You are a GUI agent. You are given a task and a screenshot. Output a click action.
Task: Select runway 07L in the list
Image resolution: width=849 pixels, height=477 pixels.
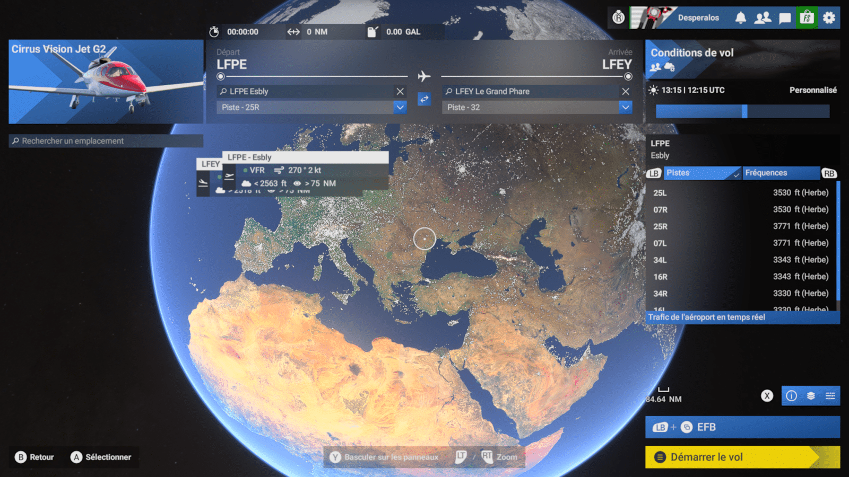click(741, 243)
